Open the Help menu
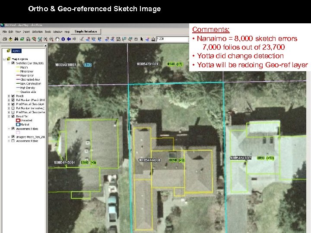This screenshot has width=311, height=233. [67, 31]
